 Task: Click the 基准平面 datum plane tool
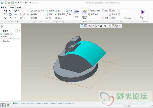[60, 14]
